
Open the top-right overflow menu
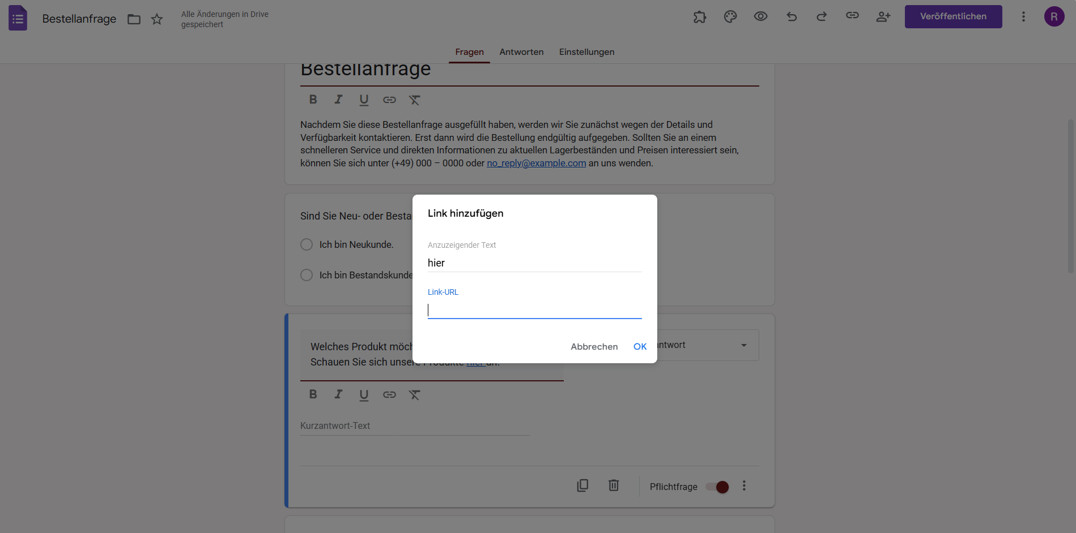[1023, 16]
